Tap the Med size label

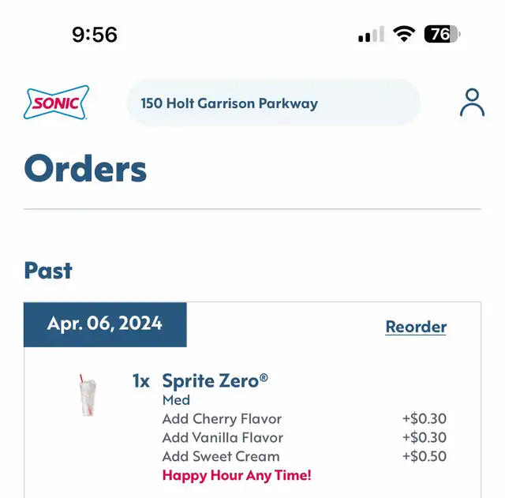(176, 400)
